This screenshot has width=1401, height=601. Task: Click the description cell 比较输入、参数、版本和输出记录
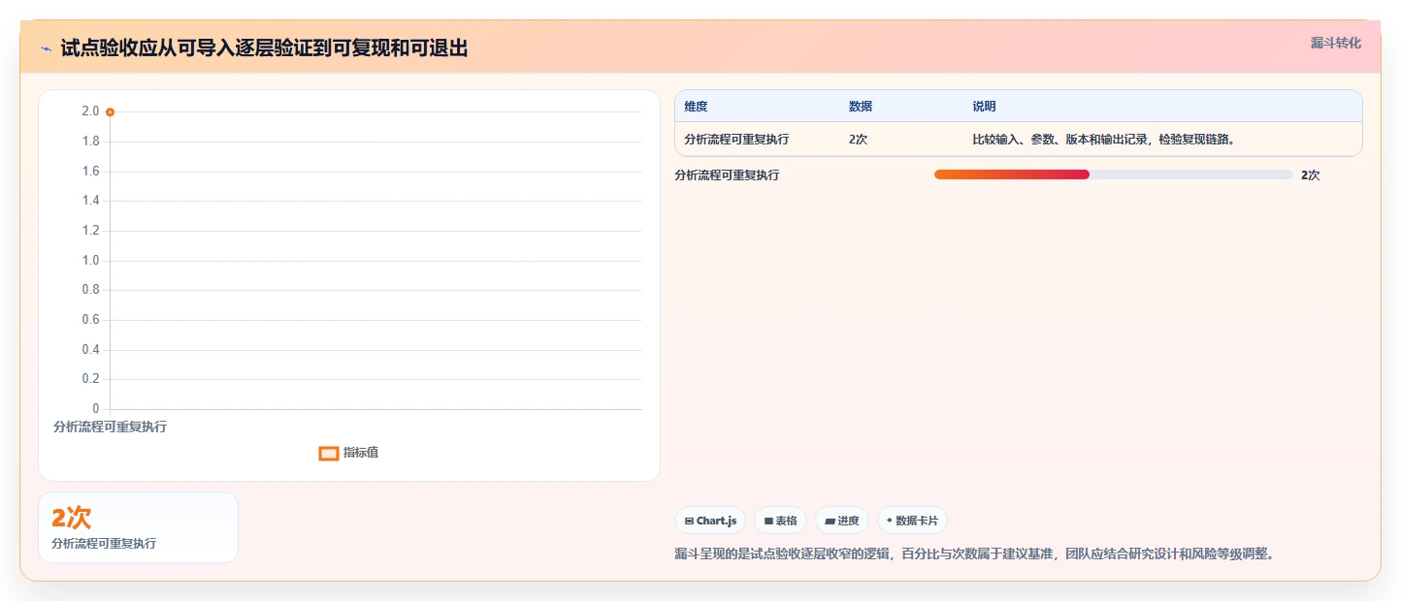point(1107,140)
